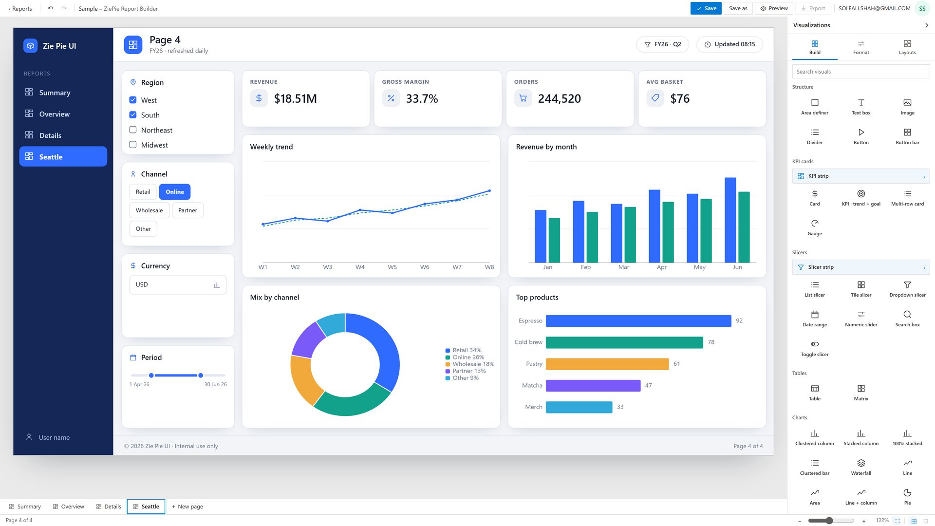Insert a Toggle slicer
935x526 pixels.
pos(814,348)
